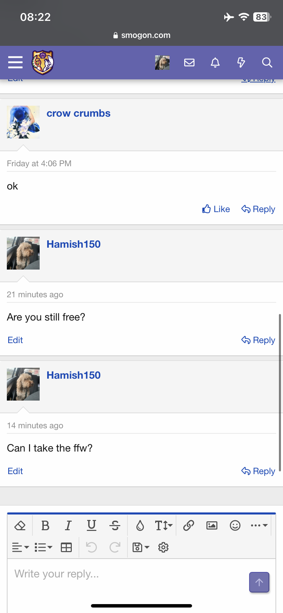Open the hamburger navigation menu
This screenshot has height=613, width=283.
[15, 62]
